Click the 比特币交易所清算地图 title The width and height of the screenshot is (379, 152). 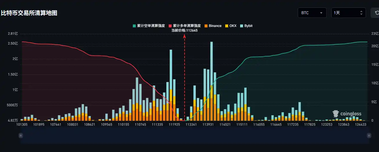click(29, 13)
